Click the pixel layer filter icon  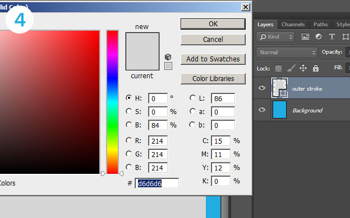pyautogui.click(x=305, y=36)
